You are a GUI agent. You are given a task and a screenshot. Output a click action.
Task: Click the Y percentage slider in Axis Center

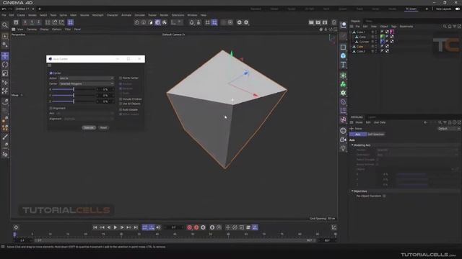coord(74,95)
